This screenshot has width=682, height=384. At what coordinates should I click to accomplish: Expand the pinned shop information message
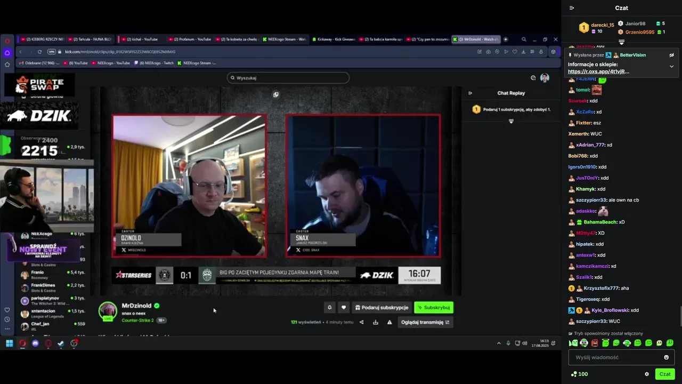671,67
